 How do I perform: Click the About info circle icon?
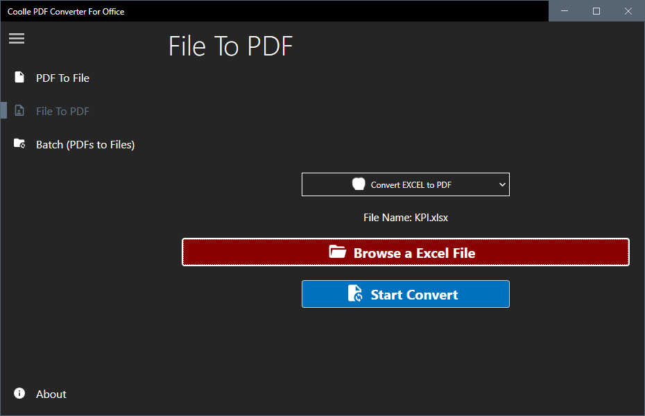coord(19,394)
